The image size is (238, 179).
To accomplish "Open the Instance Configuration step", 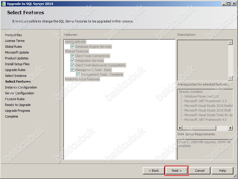I will 21,87.
